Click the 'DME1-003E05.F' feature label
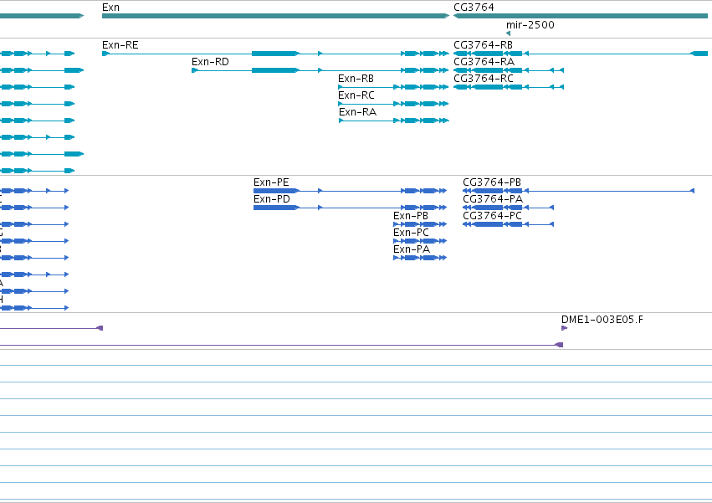The height and width of the screenshot is (503, 712). tap(602, 320)
